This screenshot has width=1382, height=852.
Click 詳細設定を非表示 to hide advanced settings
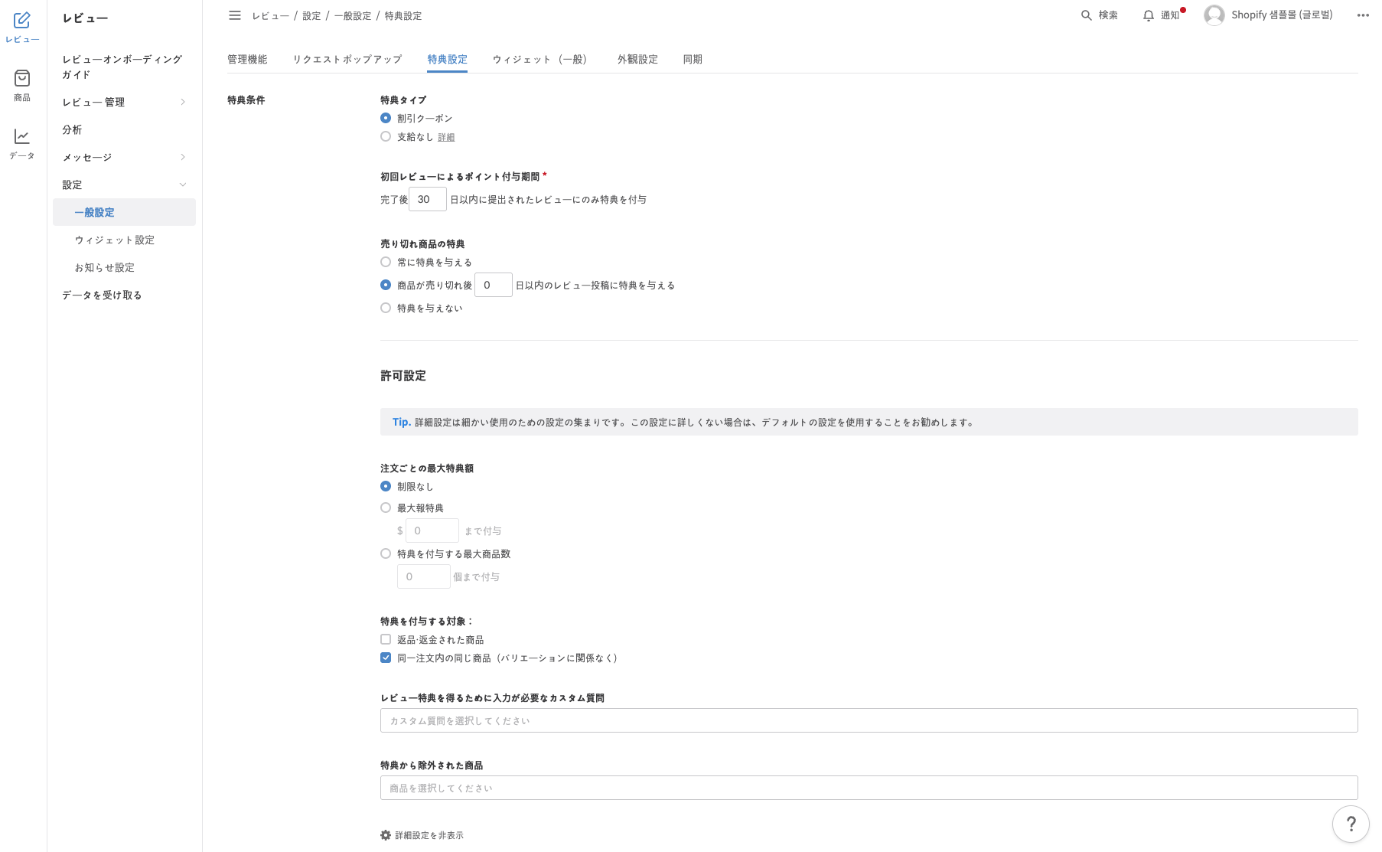pyautogui.click(x=429, y=835)
